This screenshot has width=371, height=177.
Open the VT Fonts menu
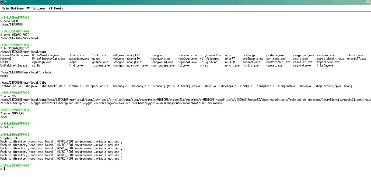56,8
